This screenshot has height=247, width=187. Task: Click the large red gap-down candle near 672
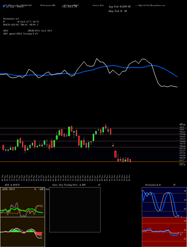click(x=116, y=154)
